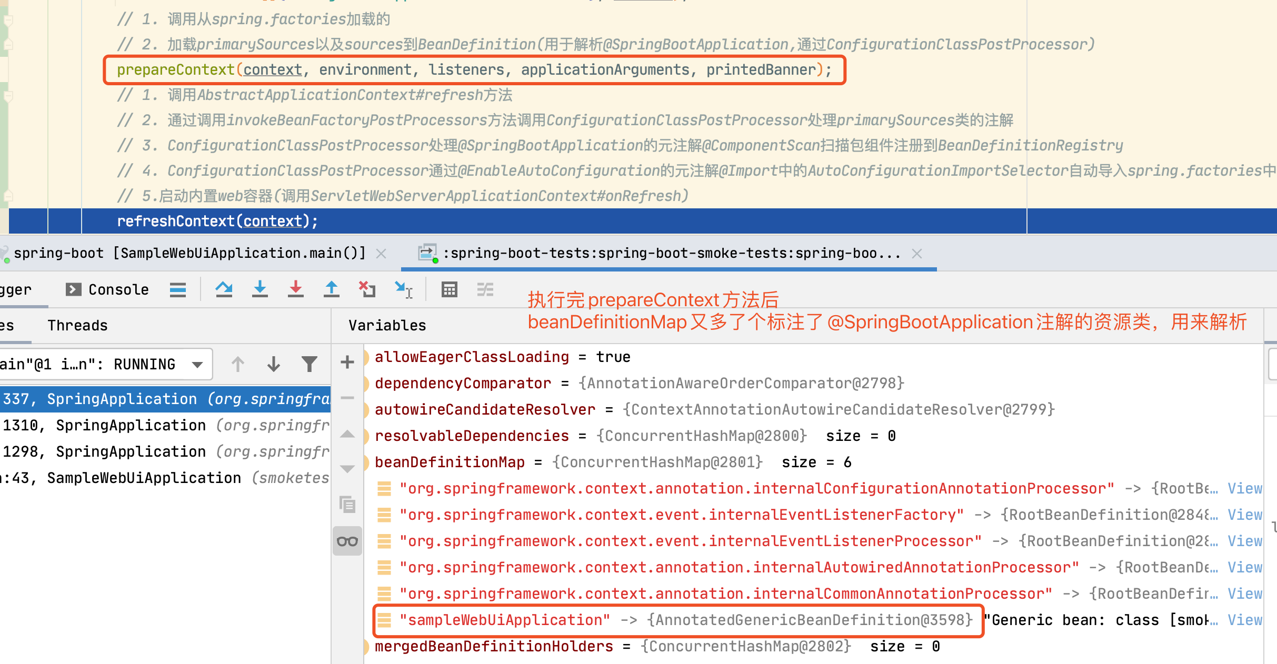The height and width of the screenshot is (664, 1277).
Task: Open the Evaluate Expression calculator icon
Action: click(x=449, y=289)
